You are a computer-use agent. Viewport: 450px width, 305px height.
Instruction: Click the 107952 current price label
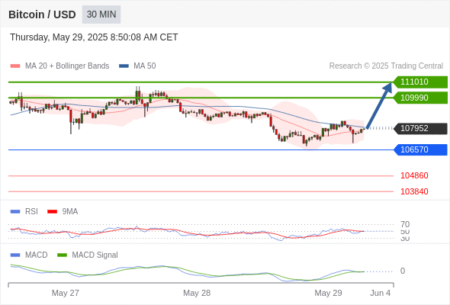pyautogui.click(x=420, y=129)
